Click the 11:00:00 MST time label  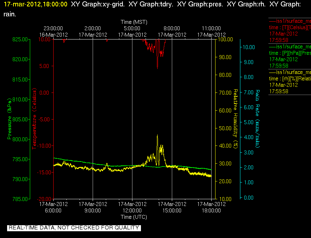tap(212, 28)
